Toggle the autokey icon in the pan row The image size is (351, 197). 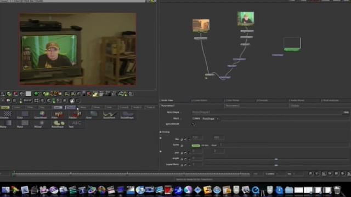click(185, 153)
